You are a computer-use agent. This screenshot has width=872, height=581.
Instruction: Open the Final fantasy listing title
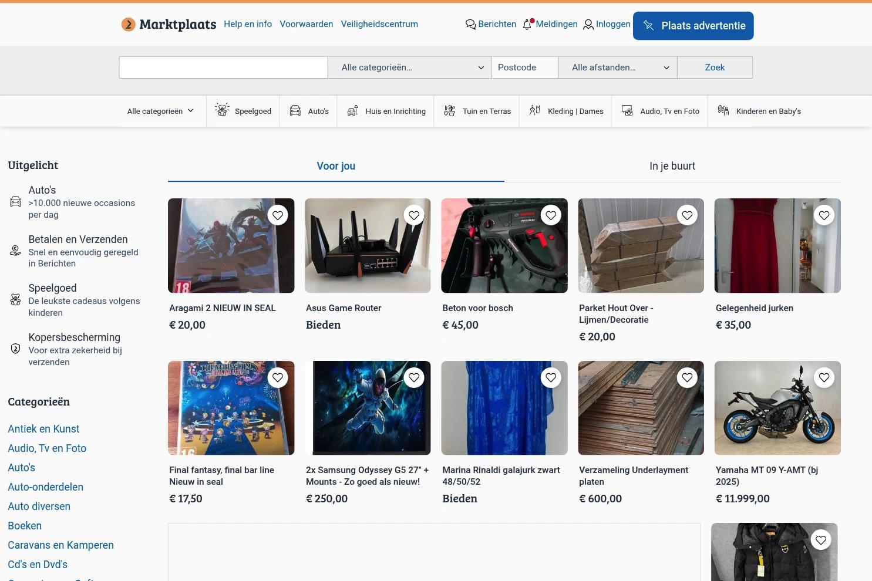pos(221,476)
